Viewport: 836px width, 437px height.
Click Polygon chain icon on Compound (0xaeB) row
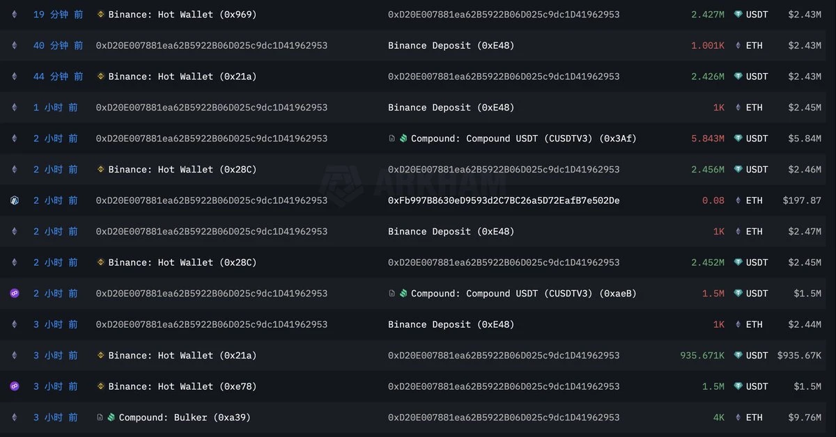pos(15,294)
